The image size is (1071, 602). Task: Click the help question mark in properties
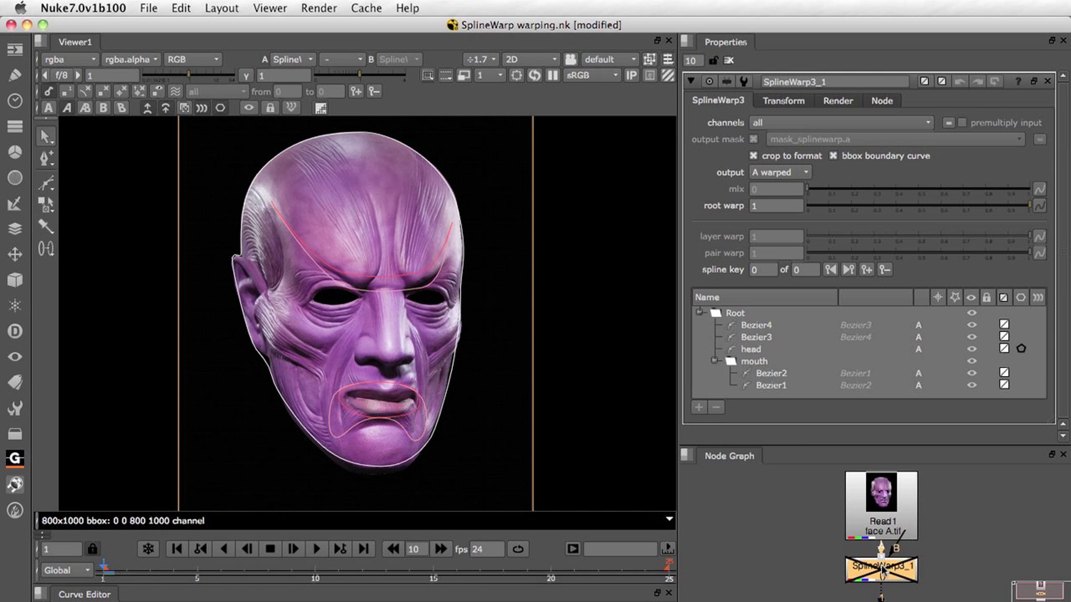coord(1018,82)
